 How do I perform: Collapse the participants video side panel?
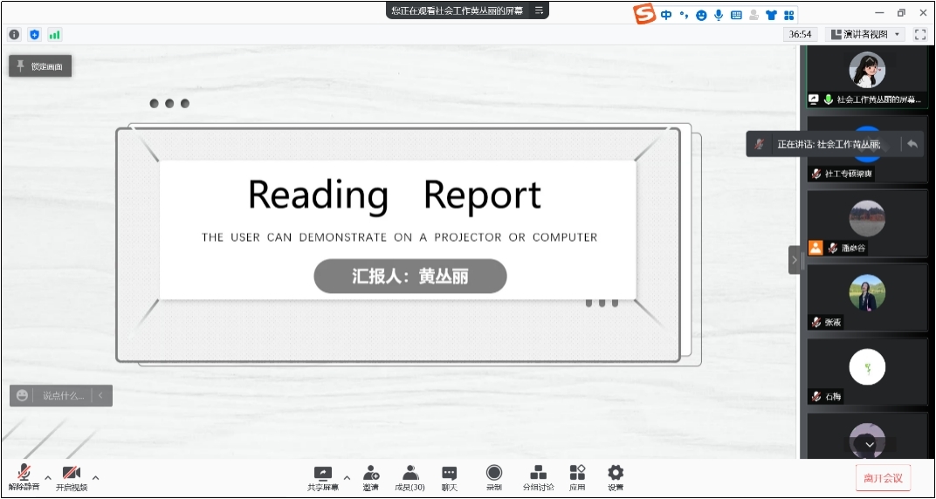[x=795, y=260]
